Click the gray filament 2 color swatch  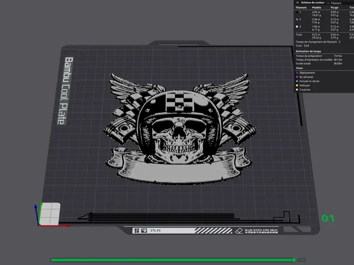297,19
